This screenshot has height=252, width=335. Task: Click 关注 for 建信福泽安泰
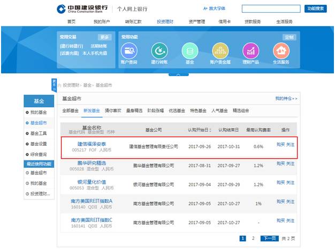click(x=290, y=145)
